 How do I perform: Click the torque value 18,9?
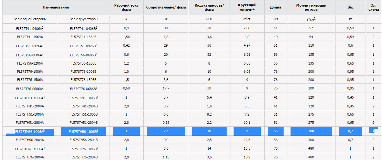(x=247, y=157)
